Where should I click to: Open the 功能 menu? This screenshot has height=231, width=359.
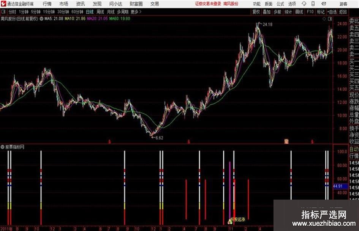[x=257, y=4]
